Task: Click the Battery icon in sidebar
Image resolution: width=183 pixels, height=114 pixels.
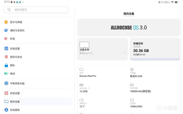Action: (x=6, y=74)
